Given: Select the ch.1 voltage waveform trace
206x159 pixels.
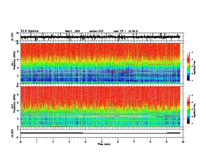Looking at the screenshot, I should click(100, 37).
